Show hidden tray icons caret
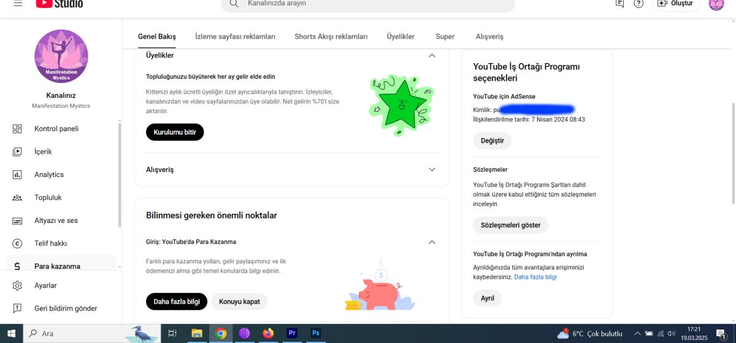736x343 pixels. coord(638,334)
